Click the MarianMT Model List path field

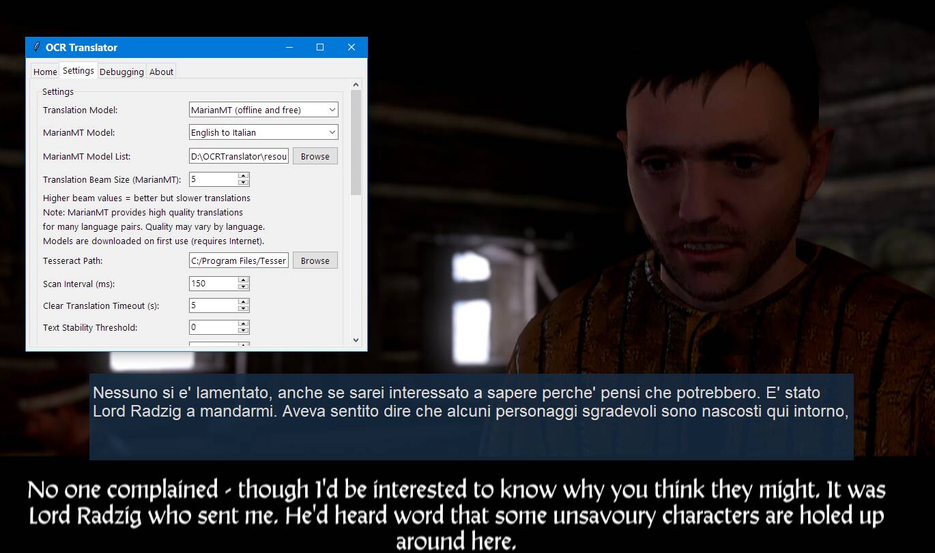point(239,156)
